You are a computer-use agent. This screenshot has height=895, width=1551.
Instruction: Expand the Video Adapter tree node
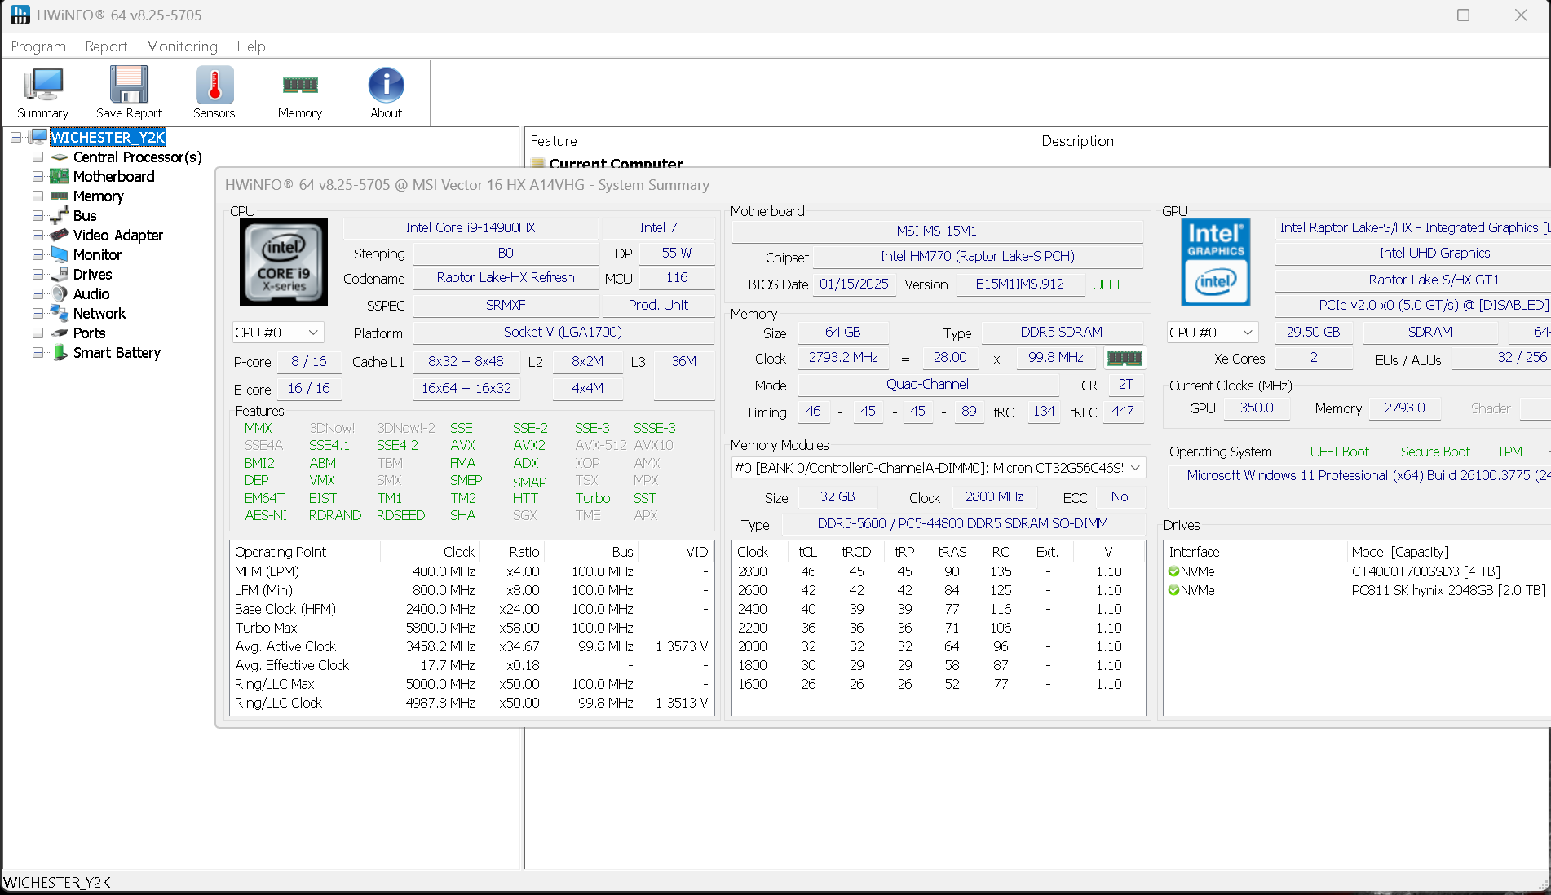click(38, 235)
